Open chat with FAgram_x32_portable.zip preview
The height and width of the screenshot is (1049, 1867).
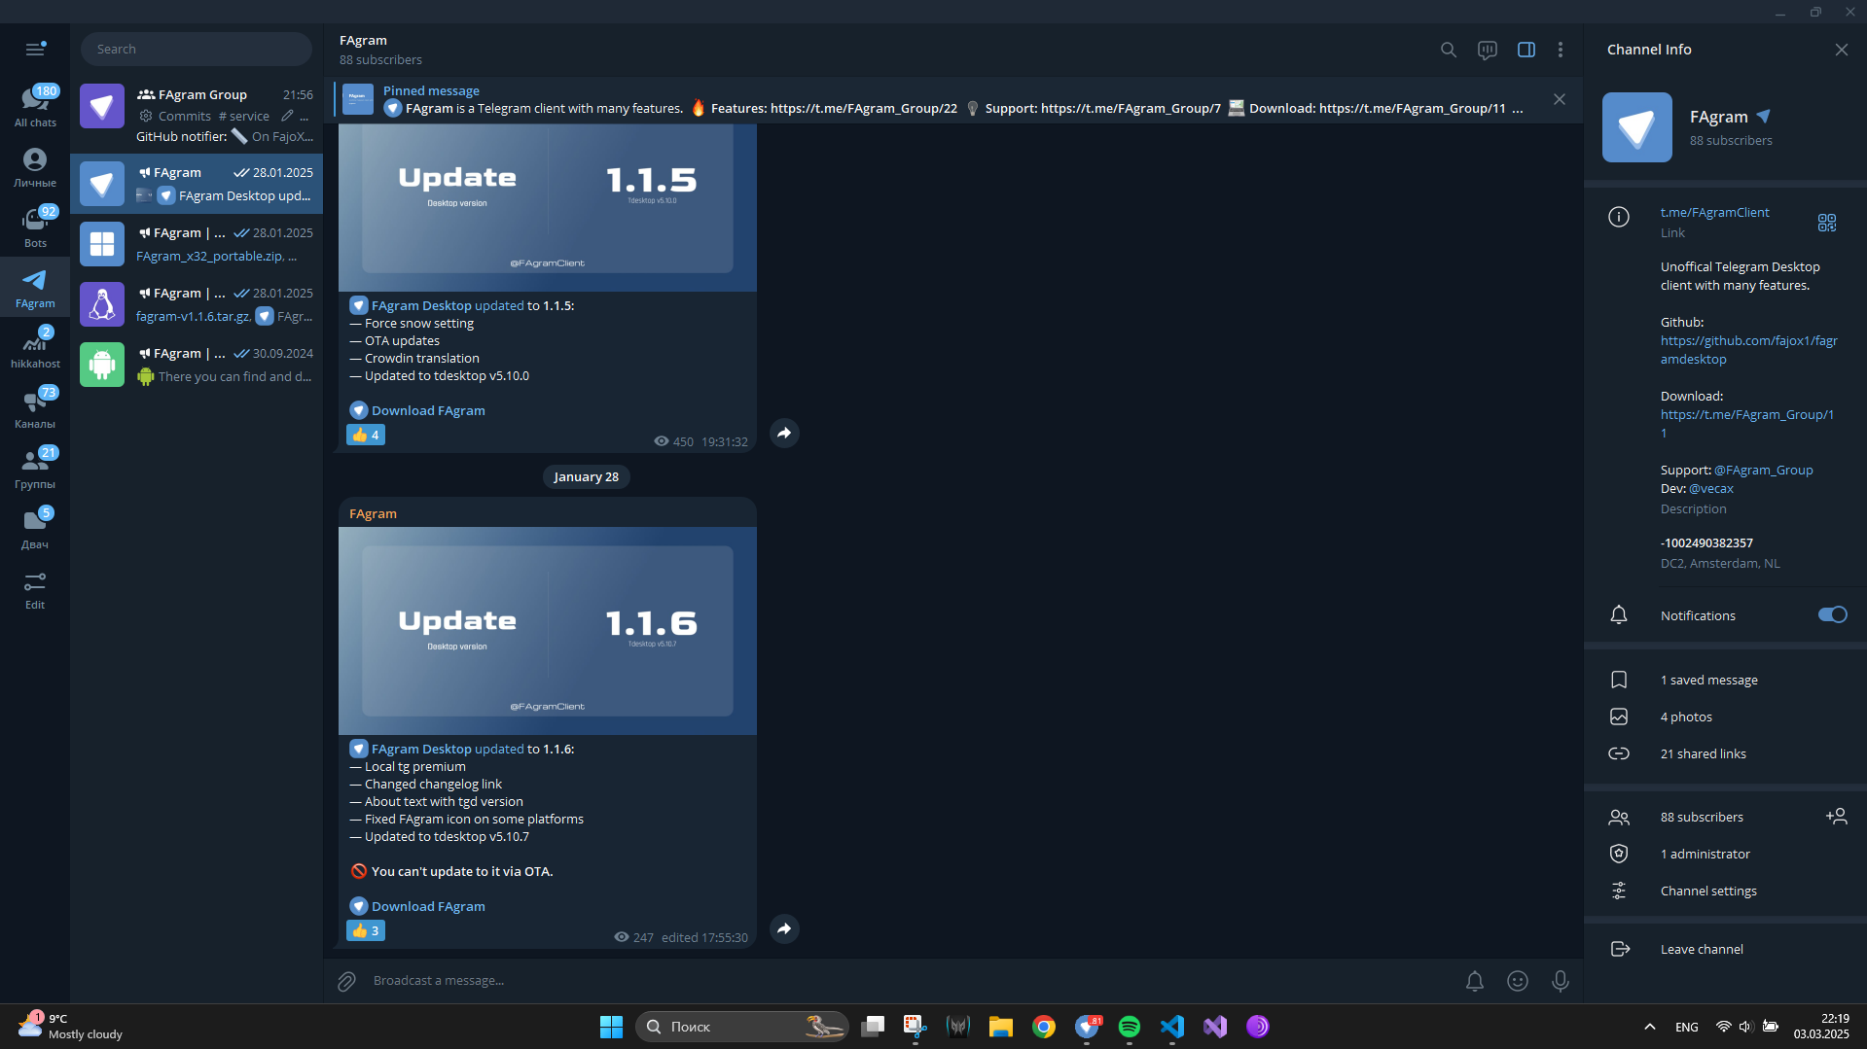pyautogui.click(x=197, y=244)
